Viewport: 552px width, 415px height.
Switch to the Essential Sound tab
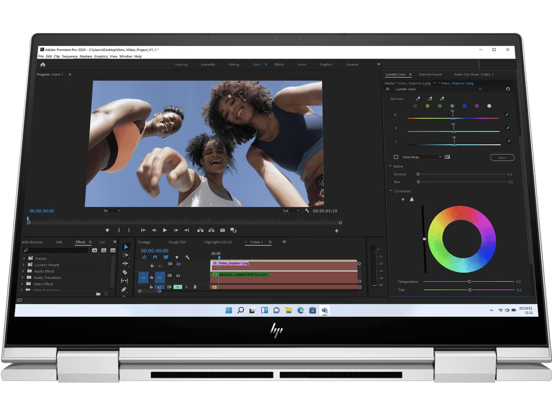point(430,74)
